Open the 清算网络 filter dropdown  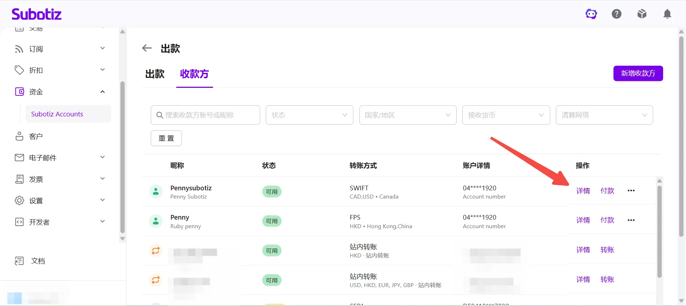point(604,115)
